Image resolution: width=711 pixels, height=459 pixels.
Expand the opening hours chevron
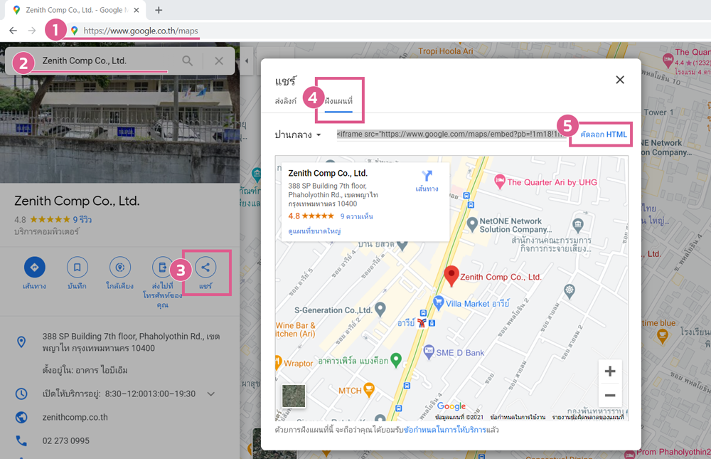point(211,394)
